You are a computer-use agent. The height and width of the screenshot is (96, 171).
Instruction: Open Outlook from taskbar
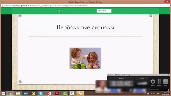26,94
